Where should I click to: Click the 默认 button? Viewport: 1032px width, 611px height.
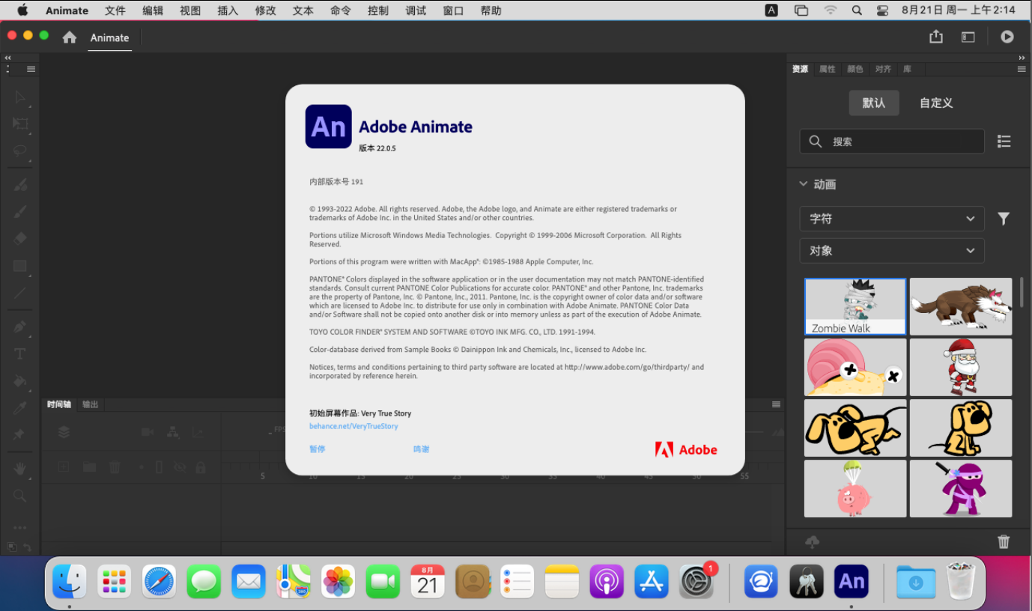coord(874,103)
